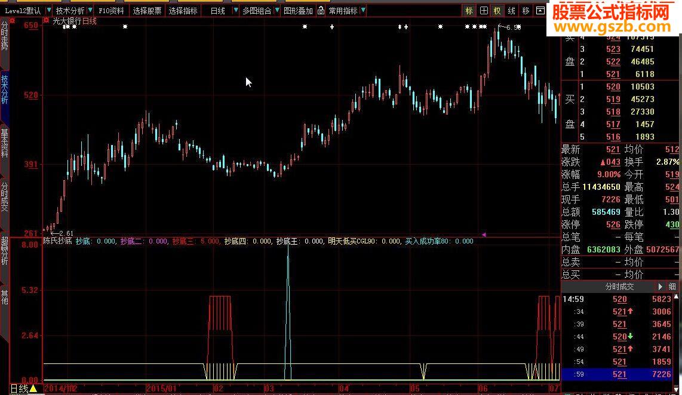Click the 细 detail button

click(672, 287)
